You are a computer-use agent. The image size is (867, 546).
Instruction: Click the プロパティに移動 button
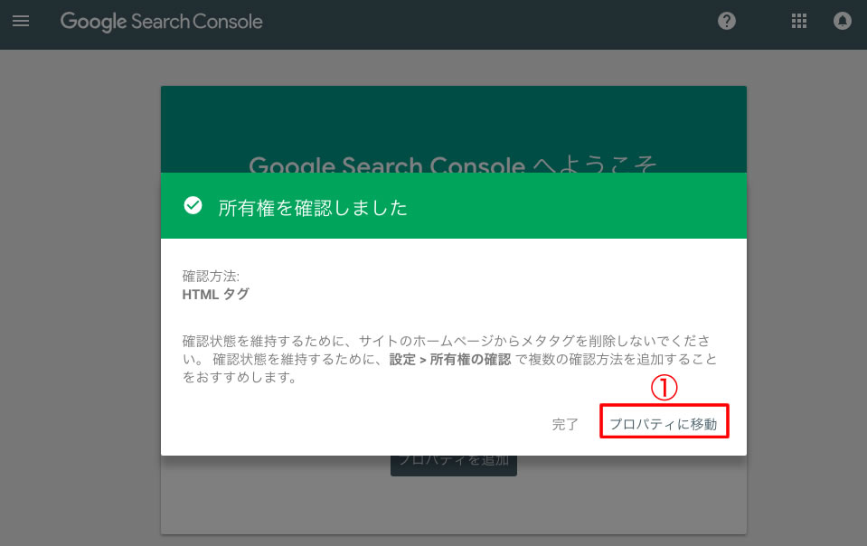click(x=664, y=424)
